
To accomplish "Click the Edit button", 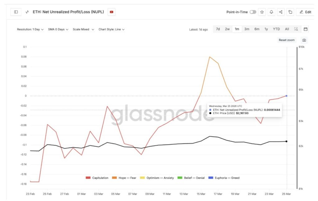I will click(305, 12).
